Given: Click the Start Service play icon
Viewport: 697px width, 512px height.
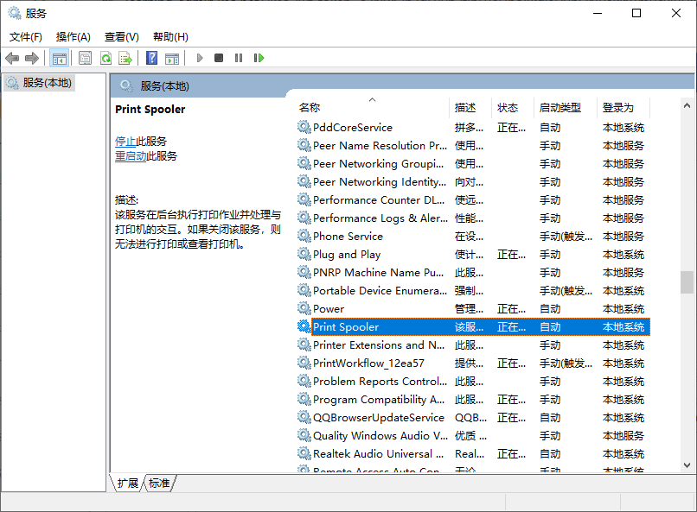Looking at the screenshot, I should coord(200,58).
